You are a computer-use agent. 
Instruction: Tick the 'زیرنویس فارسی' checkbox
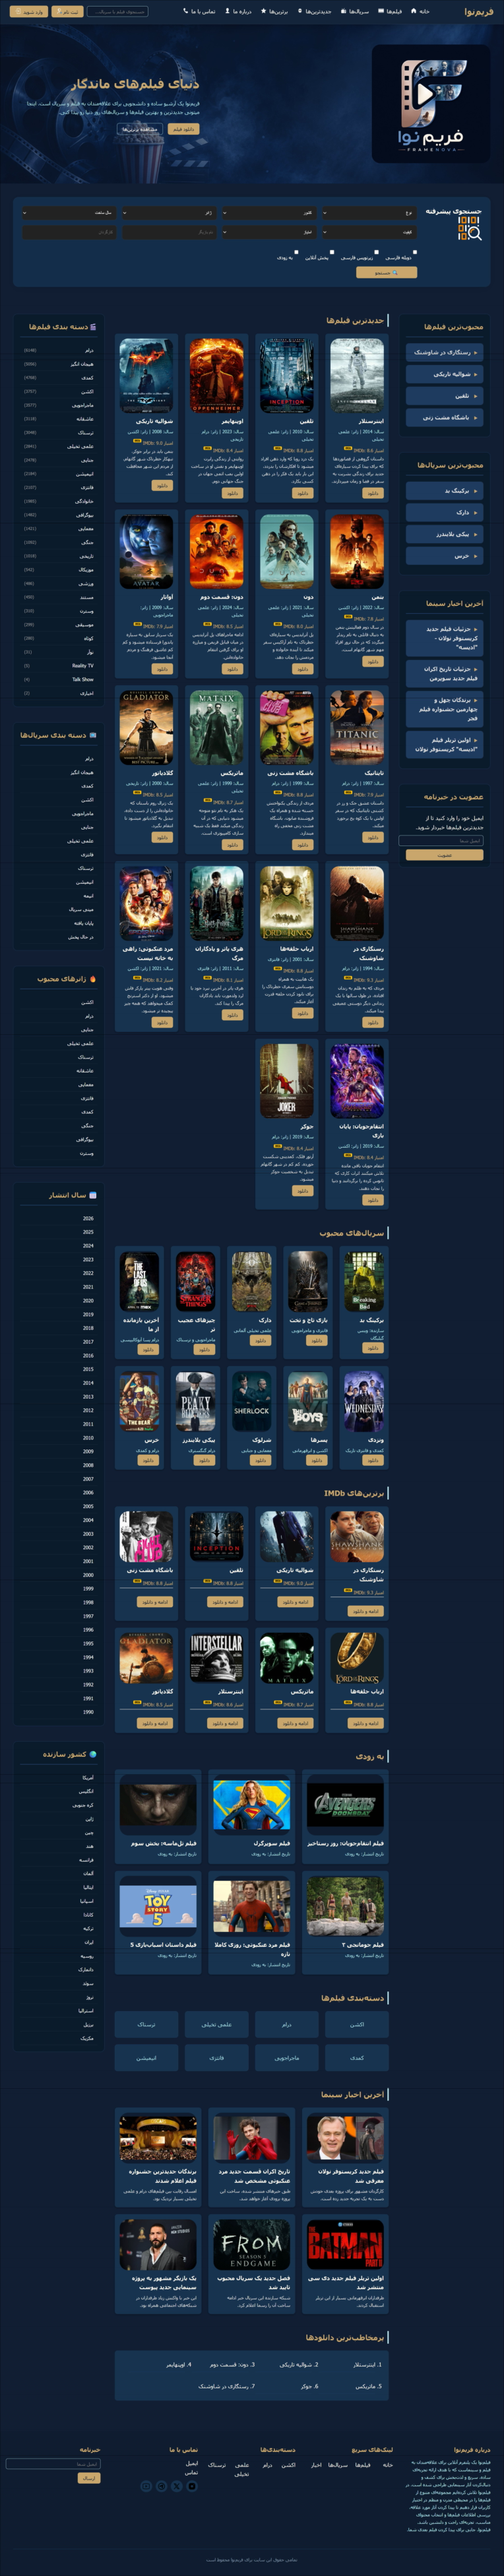point(376,252)
